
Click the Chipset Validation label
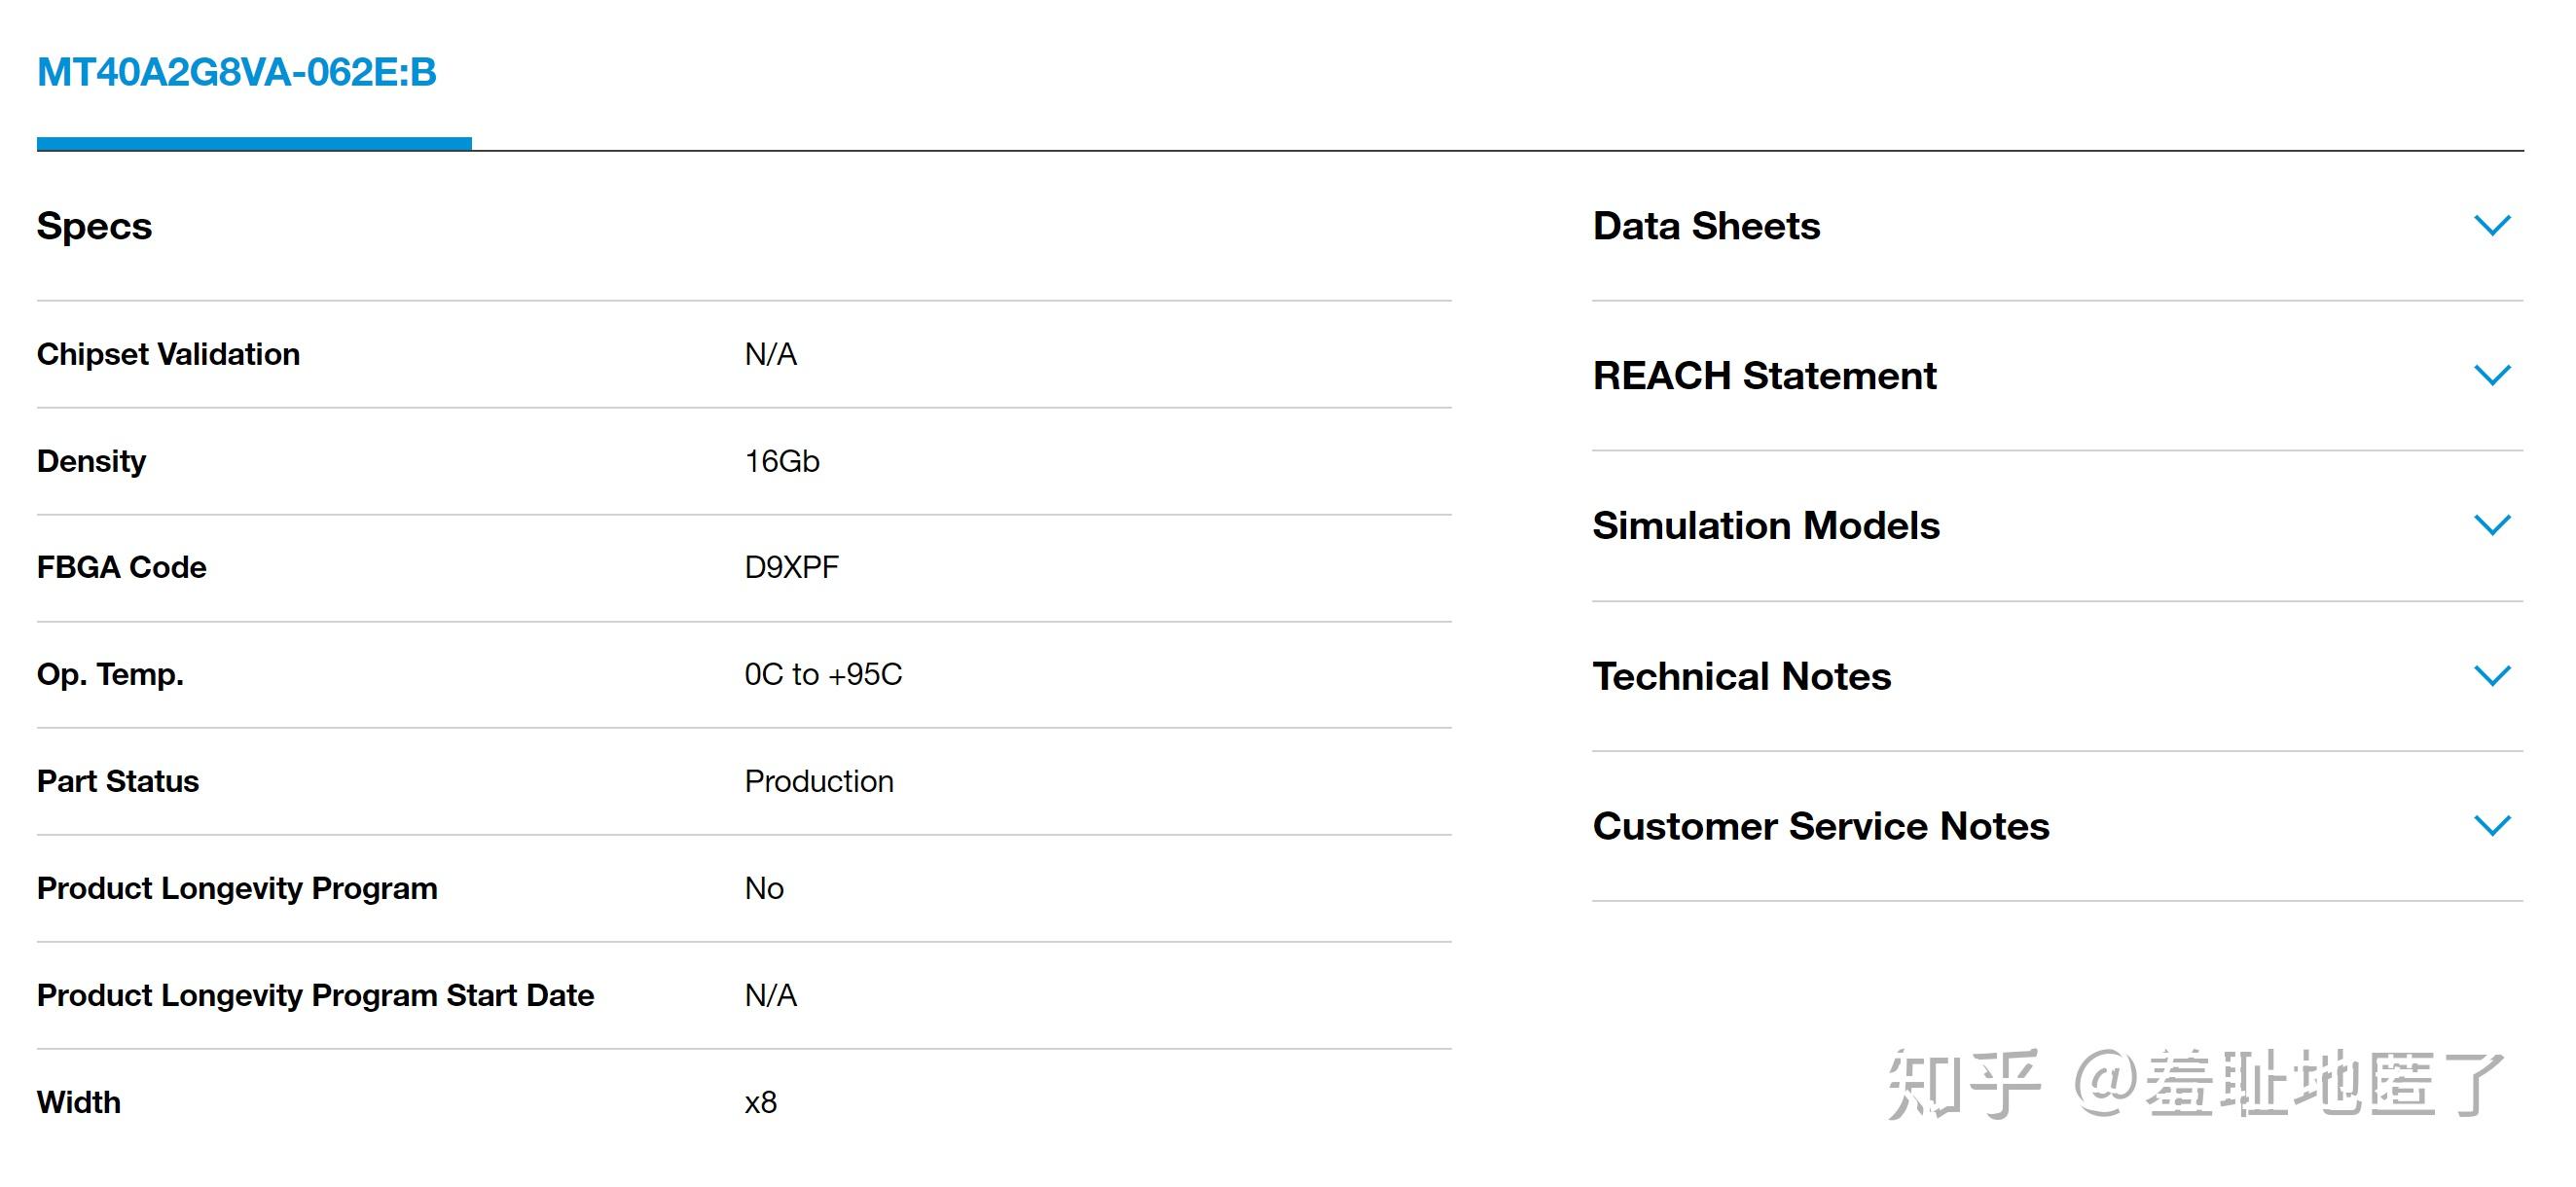[168, 354]
